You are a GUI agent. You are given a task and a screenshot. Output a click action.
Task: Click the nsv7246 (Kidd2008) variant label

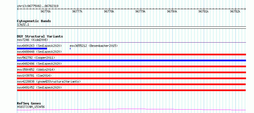[x=33, y=40]
